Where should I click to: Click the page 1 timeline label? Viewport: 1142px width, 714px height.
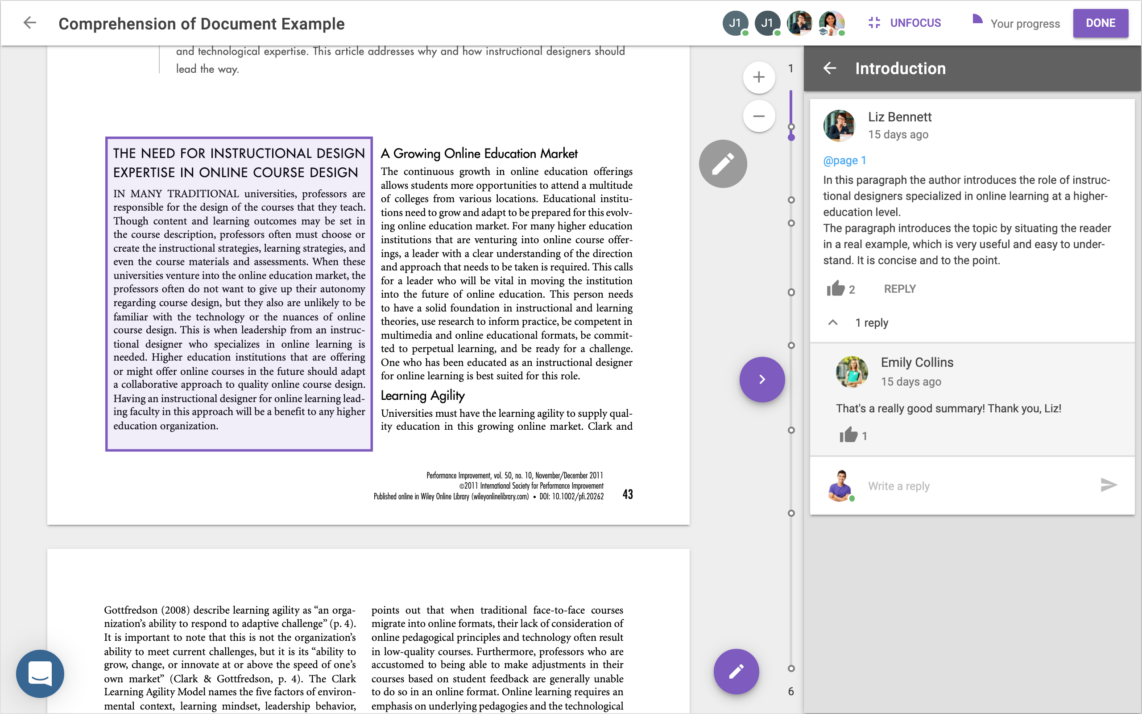[x=791, y=68]
